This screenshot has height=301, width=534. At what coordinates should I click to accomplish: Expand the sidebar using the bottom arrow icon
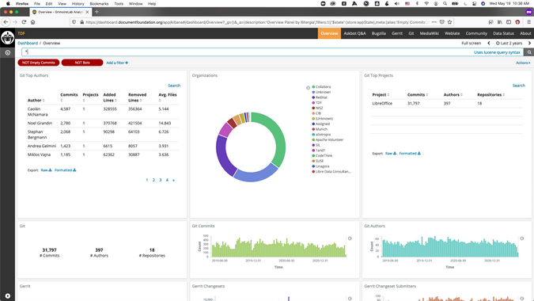click(x=7, y=296)
